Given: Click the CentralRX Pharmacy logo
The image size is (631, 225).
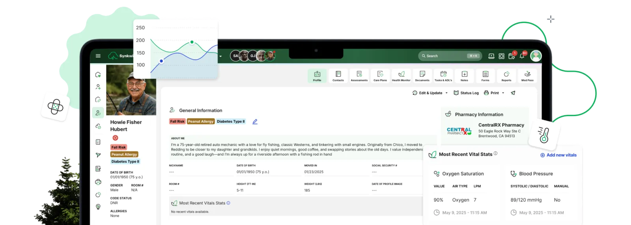Looking at the screenshot, I should point(459,131).
